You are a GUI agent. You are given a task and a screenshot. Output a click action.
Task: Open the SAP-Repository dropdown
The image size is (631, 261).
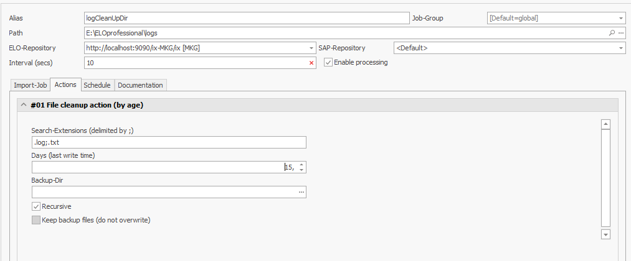[620, 48]
